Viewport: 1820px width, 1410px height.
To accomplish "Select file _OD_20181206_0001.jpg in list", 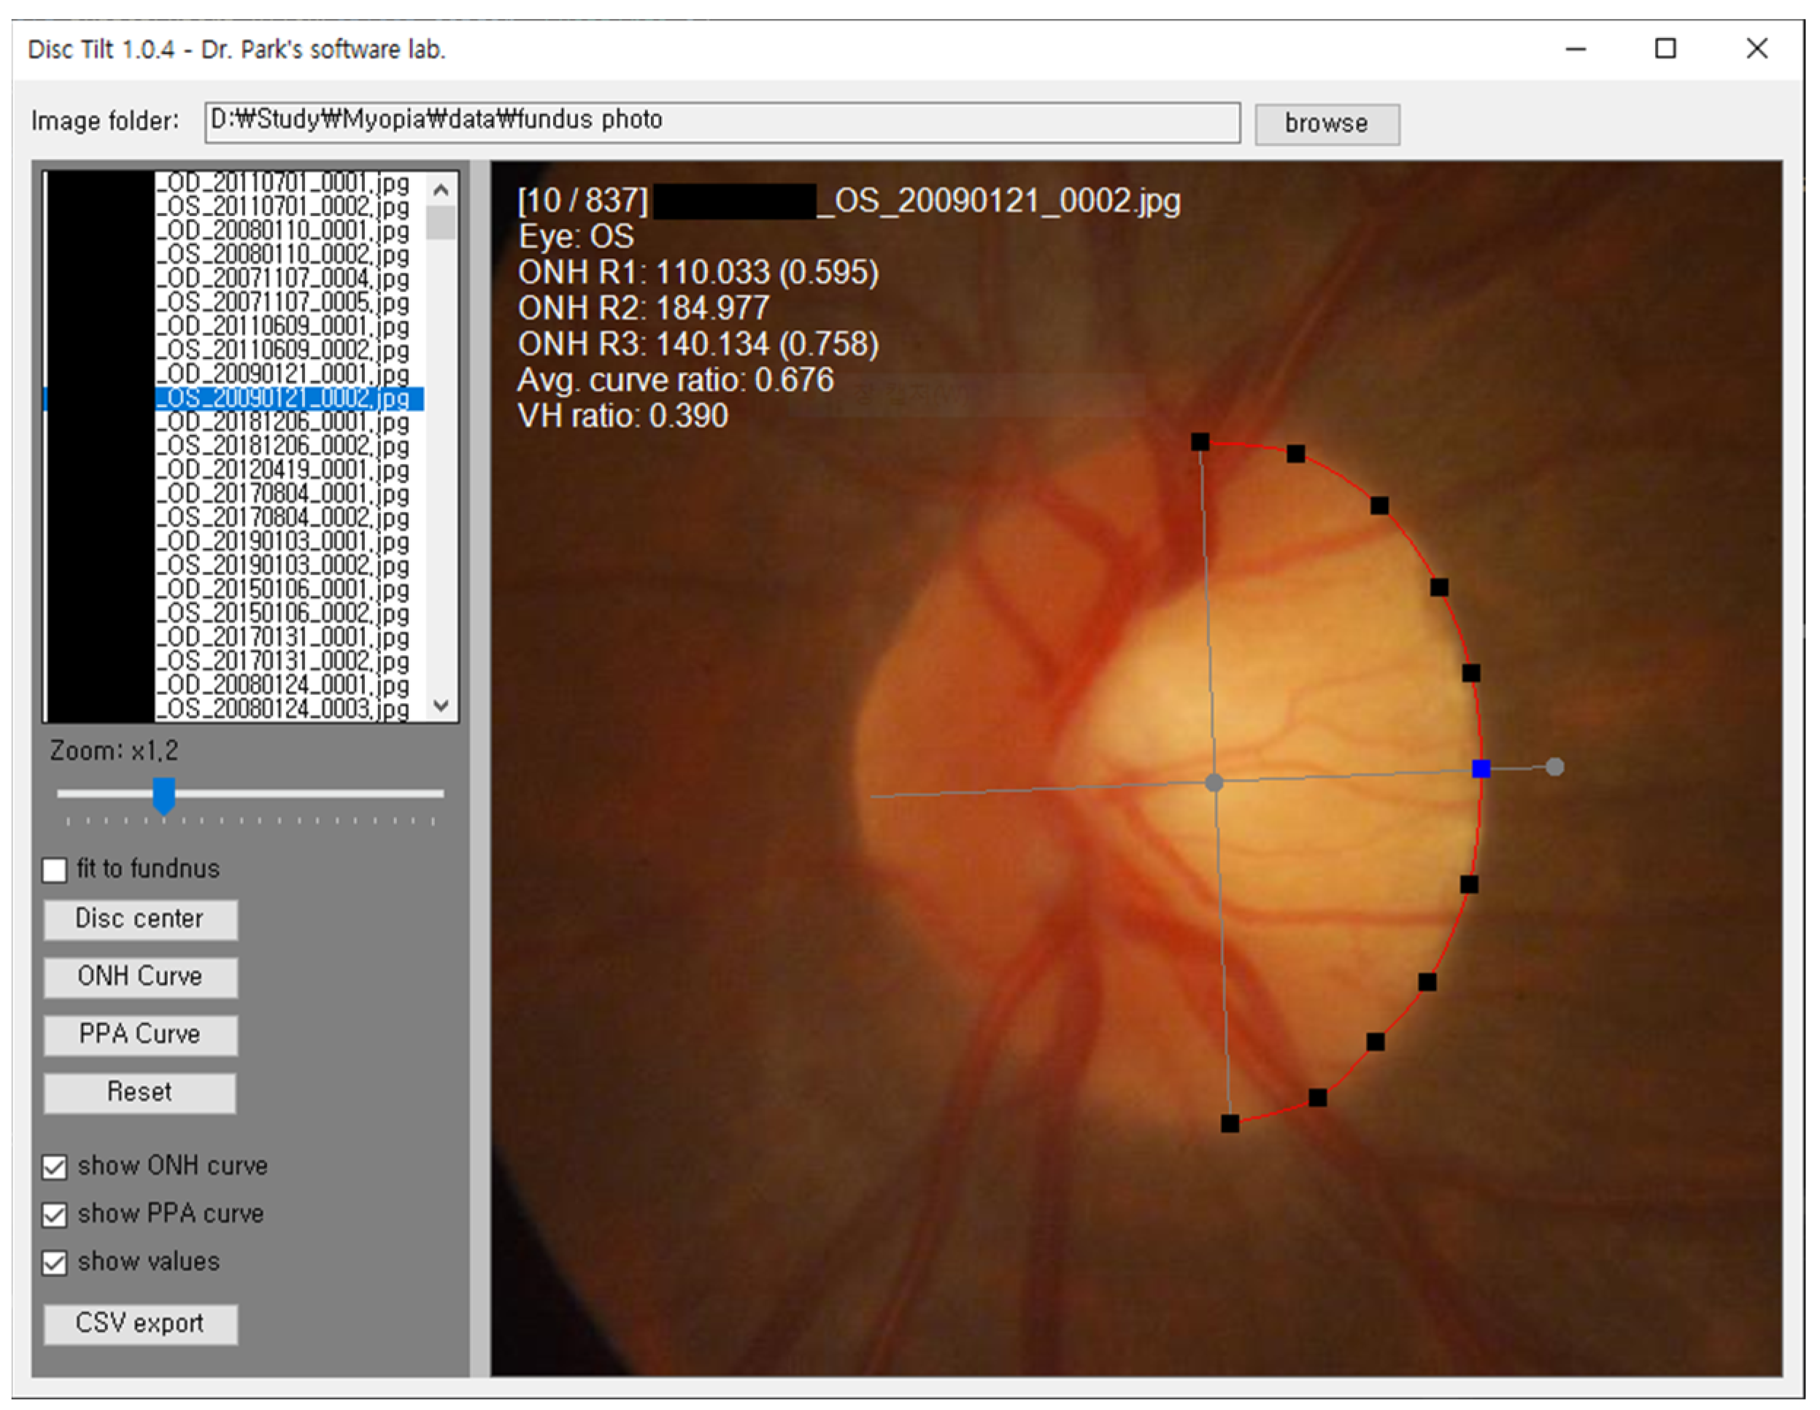I will [x=283, y=422].
